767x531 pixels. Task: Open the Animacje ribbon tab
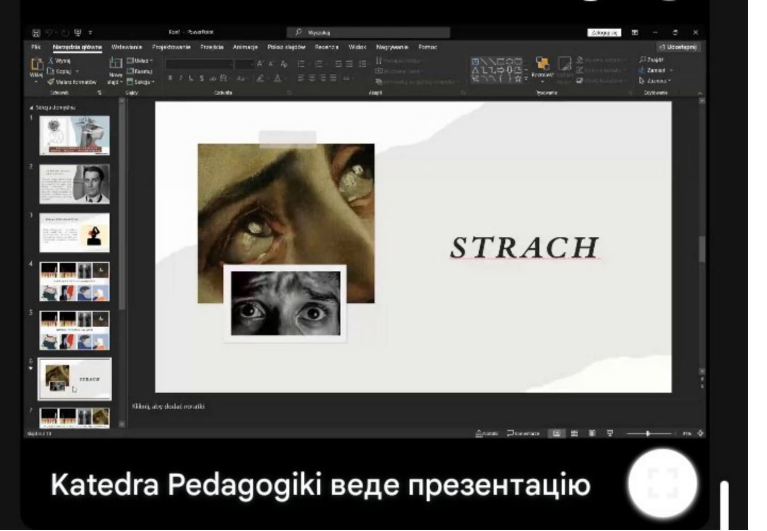click(x=245, y=47)
